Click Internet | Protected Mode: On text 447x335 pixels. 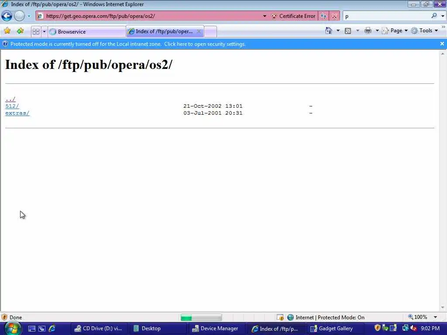330,318
